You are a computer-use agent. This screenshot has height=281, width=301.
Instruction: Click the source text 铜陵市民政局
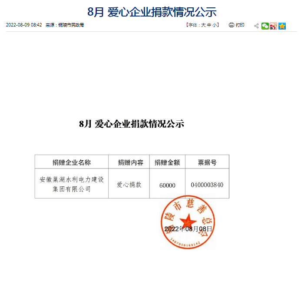(71, 25)
